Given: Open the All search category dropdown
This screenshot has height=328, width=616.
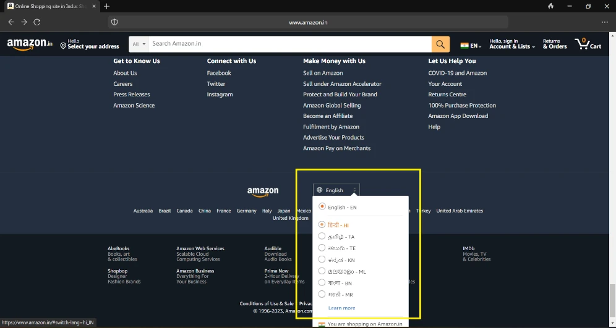Looking at the screenshot, I should pos(139,44).
